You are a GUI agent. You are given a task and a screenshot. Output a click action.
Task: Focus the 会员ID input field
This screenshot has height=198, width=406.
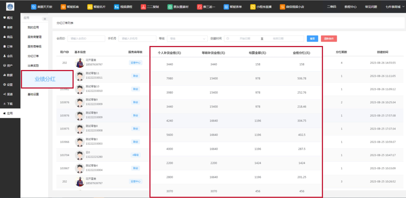point(86,39)
